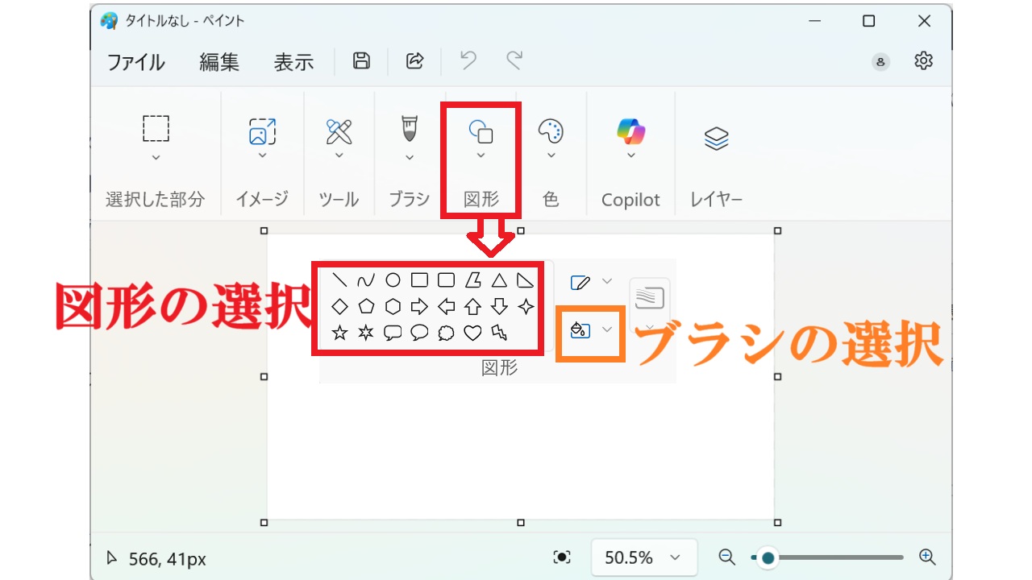Open the レイヤー layers icon
The image size is (1032, 580).
click(x=716, y=139)
